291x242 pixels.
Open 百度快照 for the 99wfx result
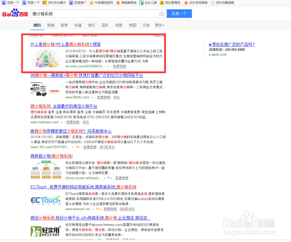click(104, 97)
